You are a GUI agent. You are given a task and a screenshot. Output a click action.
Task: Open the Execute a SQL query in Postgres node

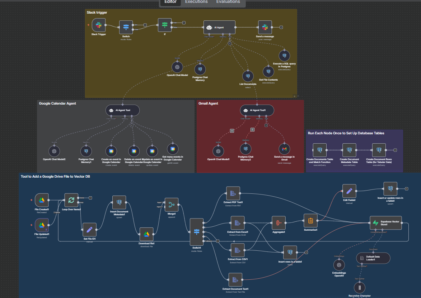coord(284,56)
